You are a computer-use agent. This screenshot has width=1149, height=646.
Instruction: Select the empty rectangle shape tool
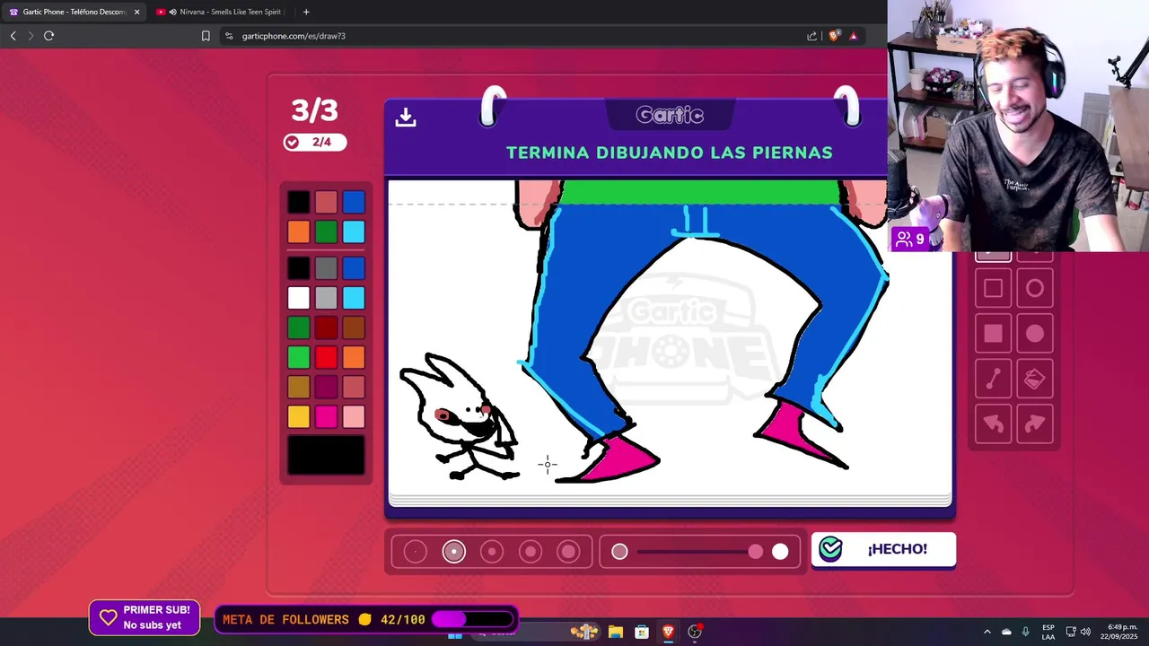tap(993, 288)
